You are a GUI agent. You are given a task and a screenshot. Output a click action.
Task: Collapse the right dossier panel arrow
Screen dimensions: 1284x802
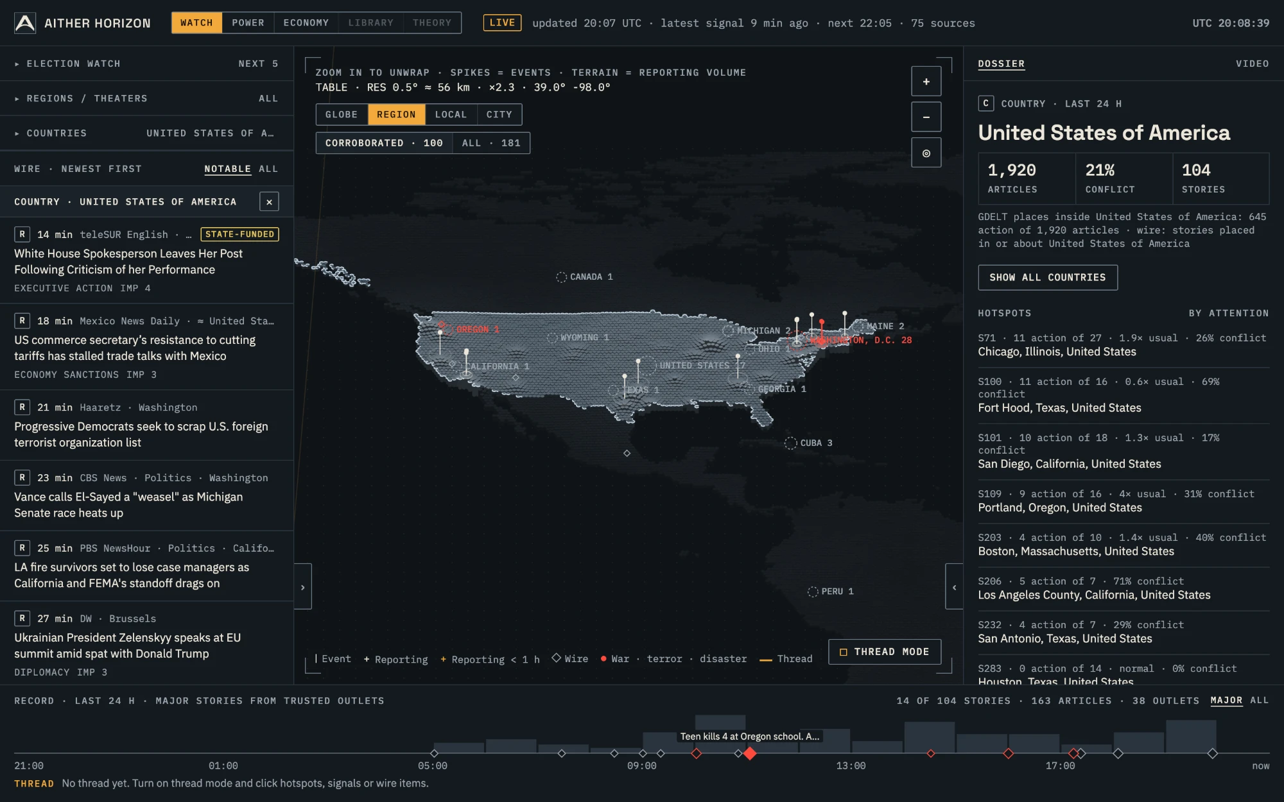pyautogui.click(x=954, y=586)
